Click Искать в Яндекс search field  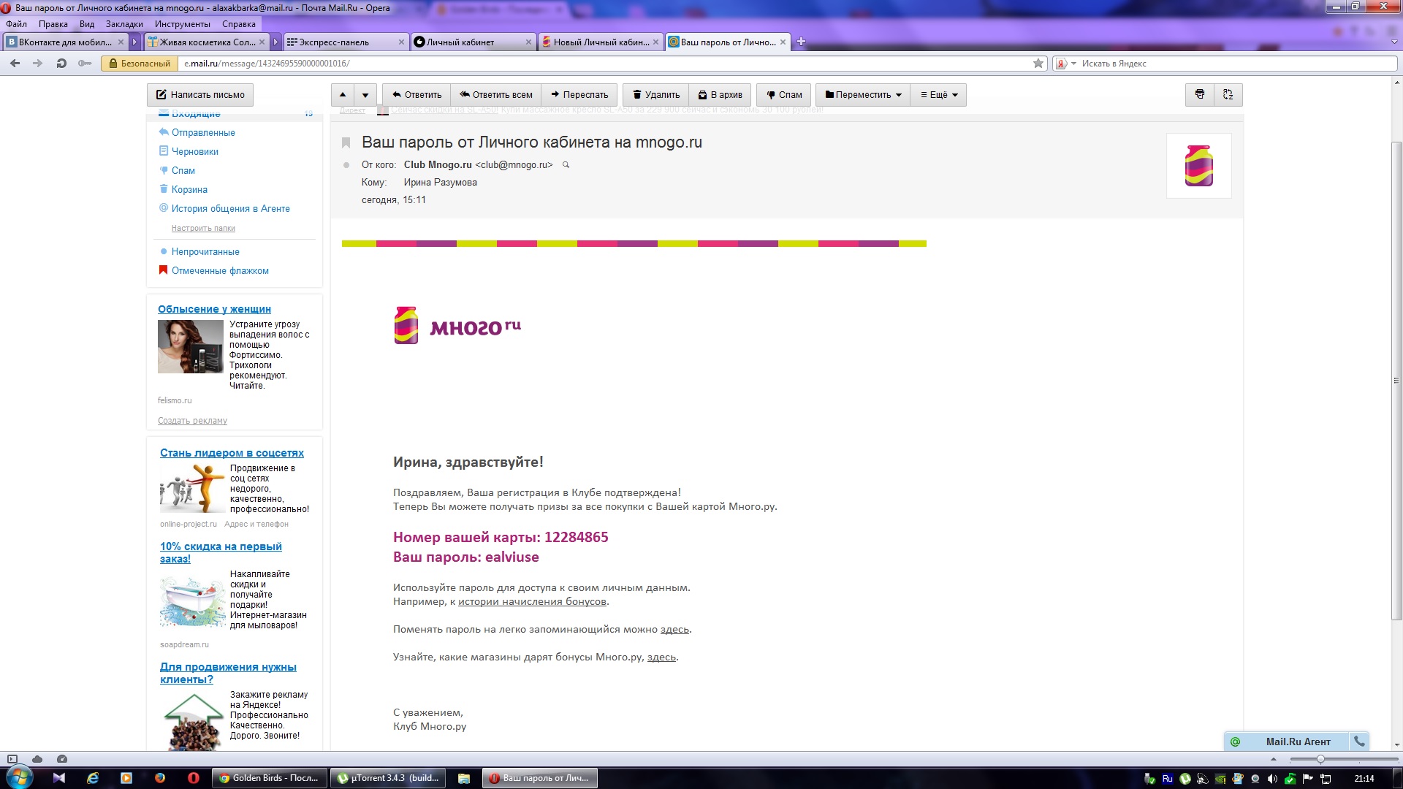pyautogui.click(x=1235, y=64)
